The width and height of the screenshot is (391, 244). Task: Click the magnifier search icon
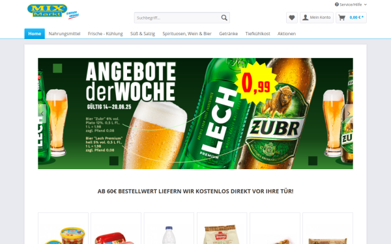pyautogui.click(x=224, y=18)
